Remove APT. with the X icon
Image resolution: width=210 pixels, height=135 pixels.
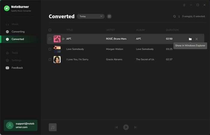pyautogui.click(x=196, y=39)
